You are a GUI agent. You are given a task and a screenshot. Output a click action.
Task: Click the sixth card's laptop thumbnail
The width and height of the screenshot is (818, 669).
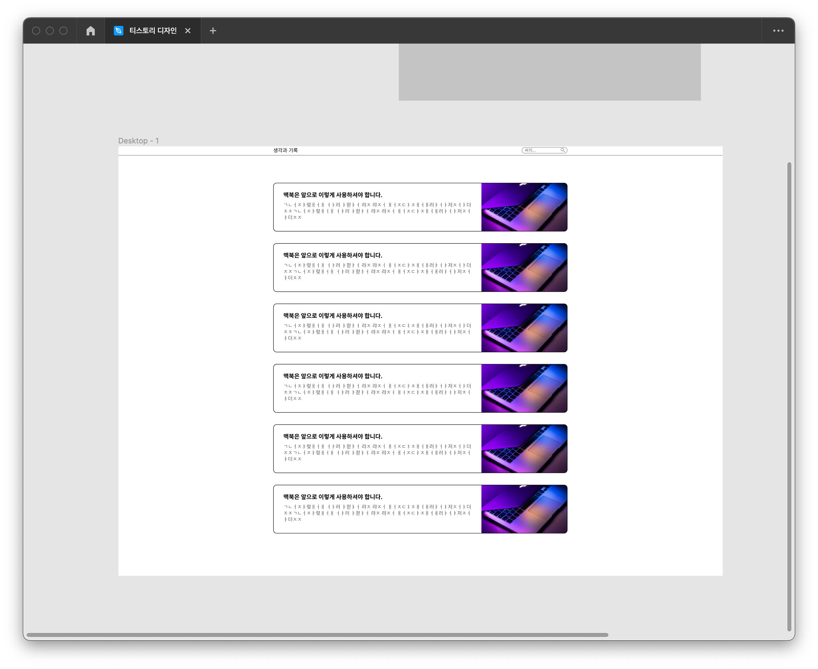coord(524,509)
